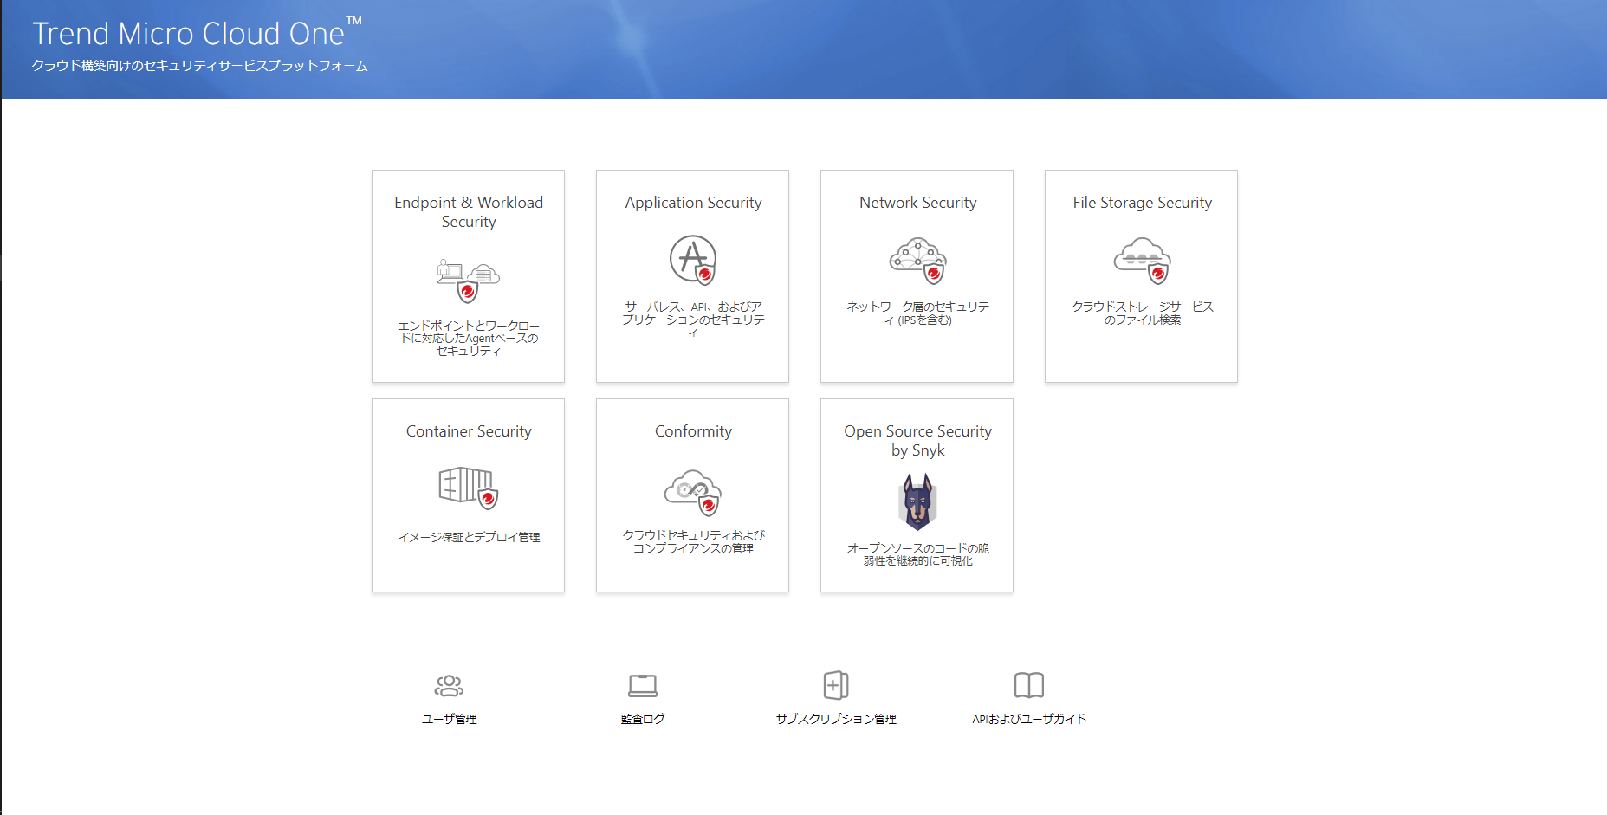This screenshot has height=815, width=1607.
Task: Click the API and user guide book icon
Action: pos(1029,685)
